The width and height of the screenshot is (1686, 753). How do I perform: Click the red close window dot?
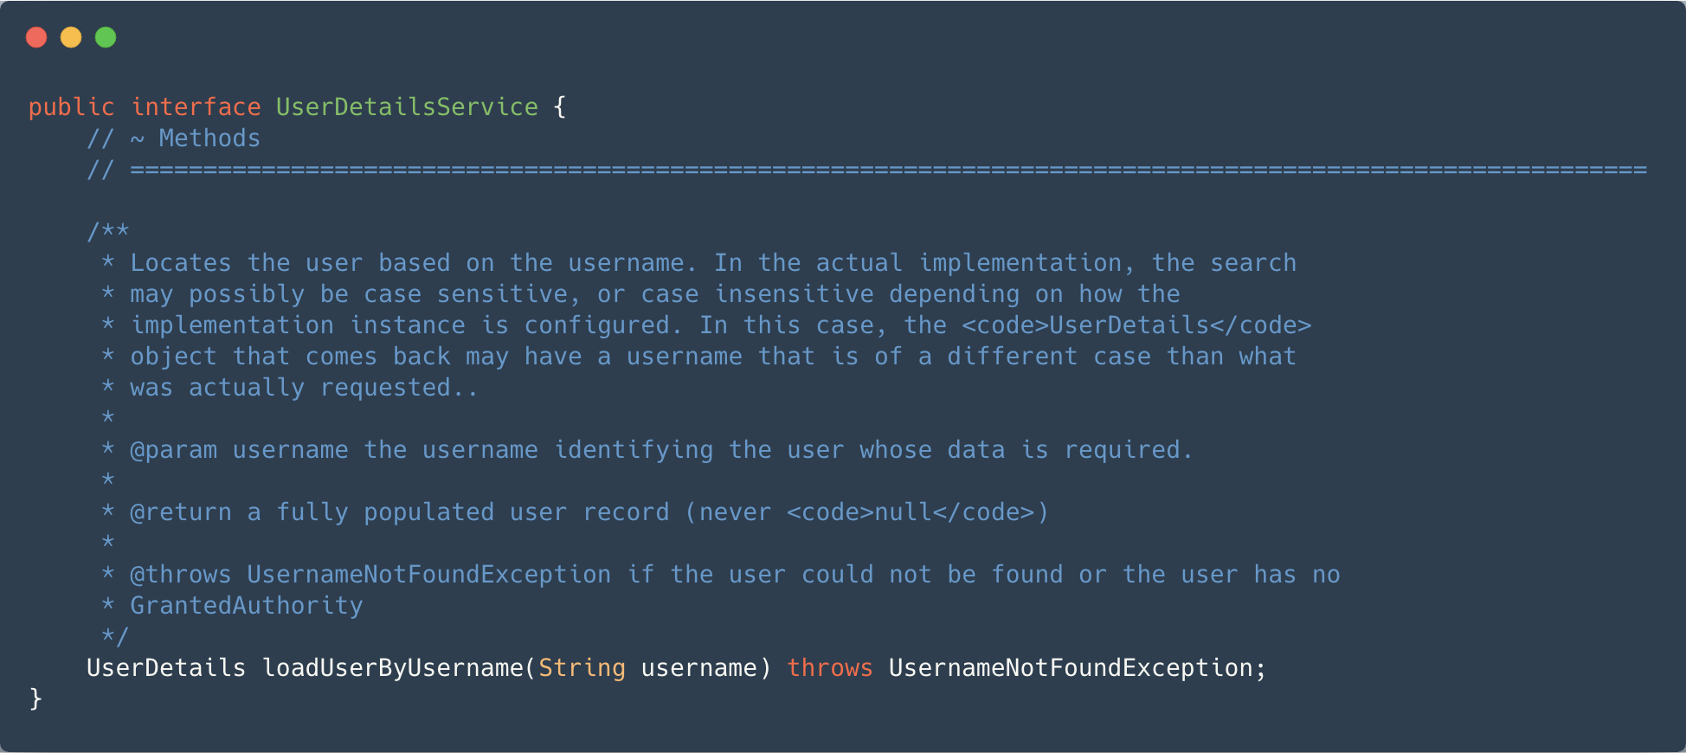pos(36,37)
